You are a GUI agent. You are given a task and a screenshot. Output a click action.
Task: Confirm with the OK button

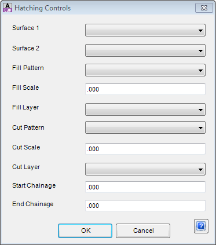pos(85,231)
